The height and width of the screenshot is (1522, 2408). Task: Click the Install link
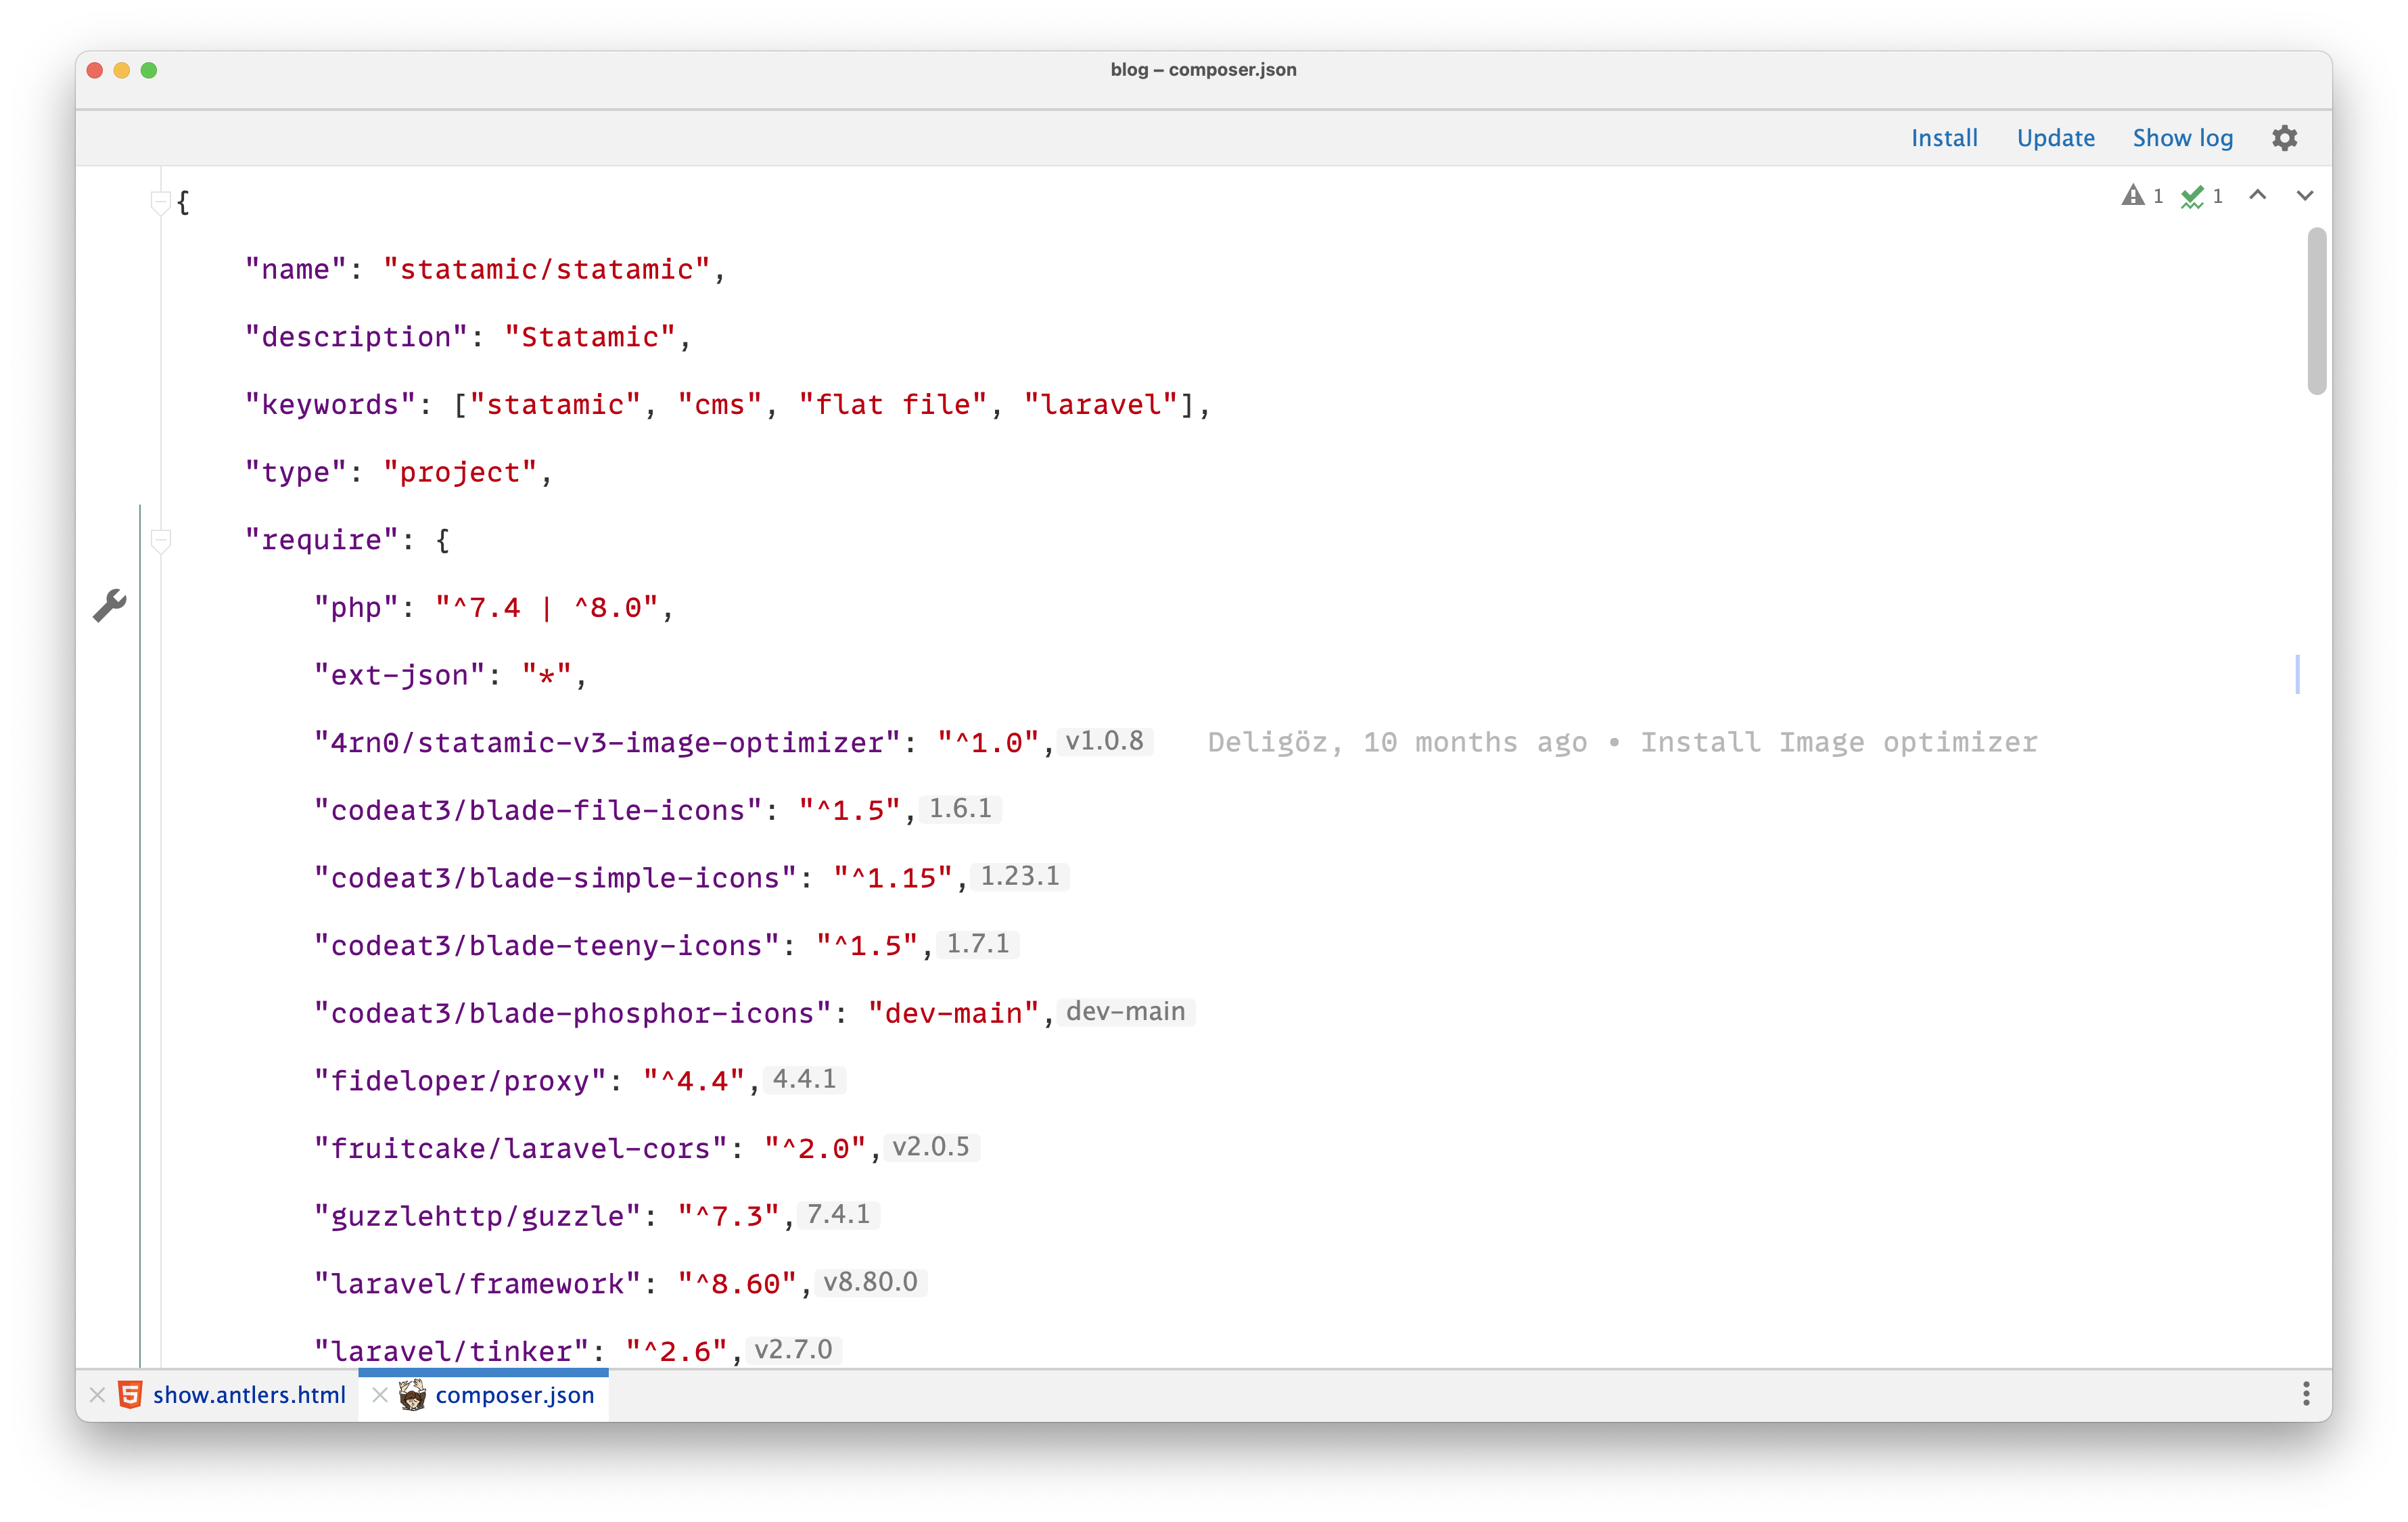pos(1944,138)
